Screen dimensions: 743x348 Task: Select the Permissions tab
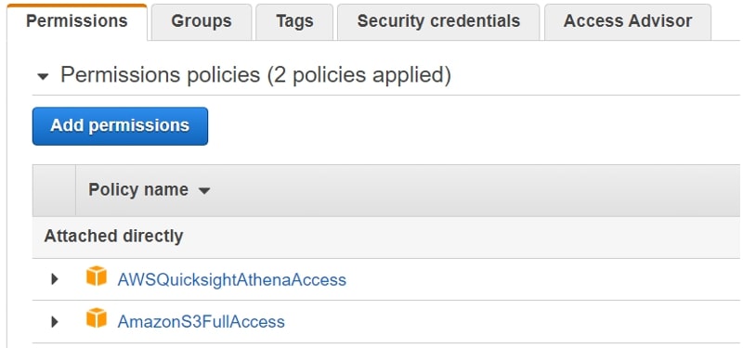77,21
